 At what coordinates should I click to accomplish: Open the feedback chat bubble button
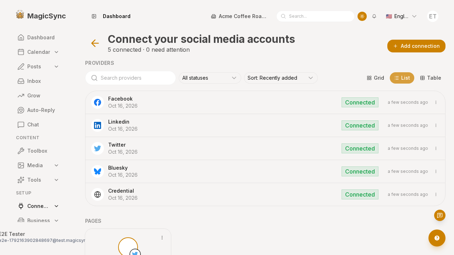point(440,215)
